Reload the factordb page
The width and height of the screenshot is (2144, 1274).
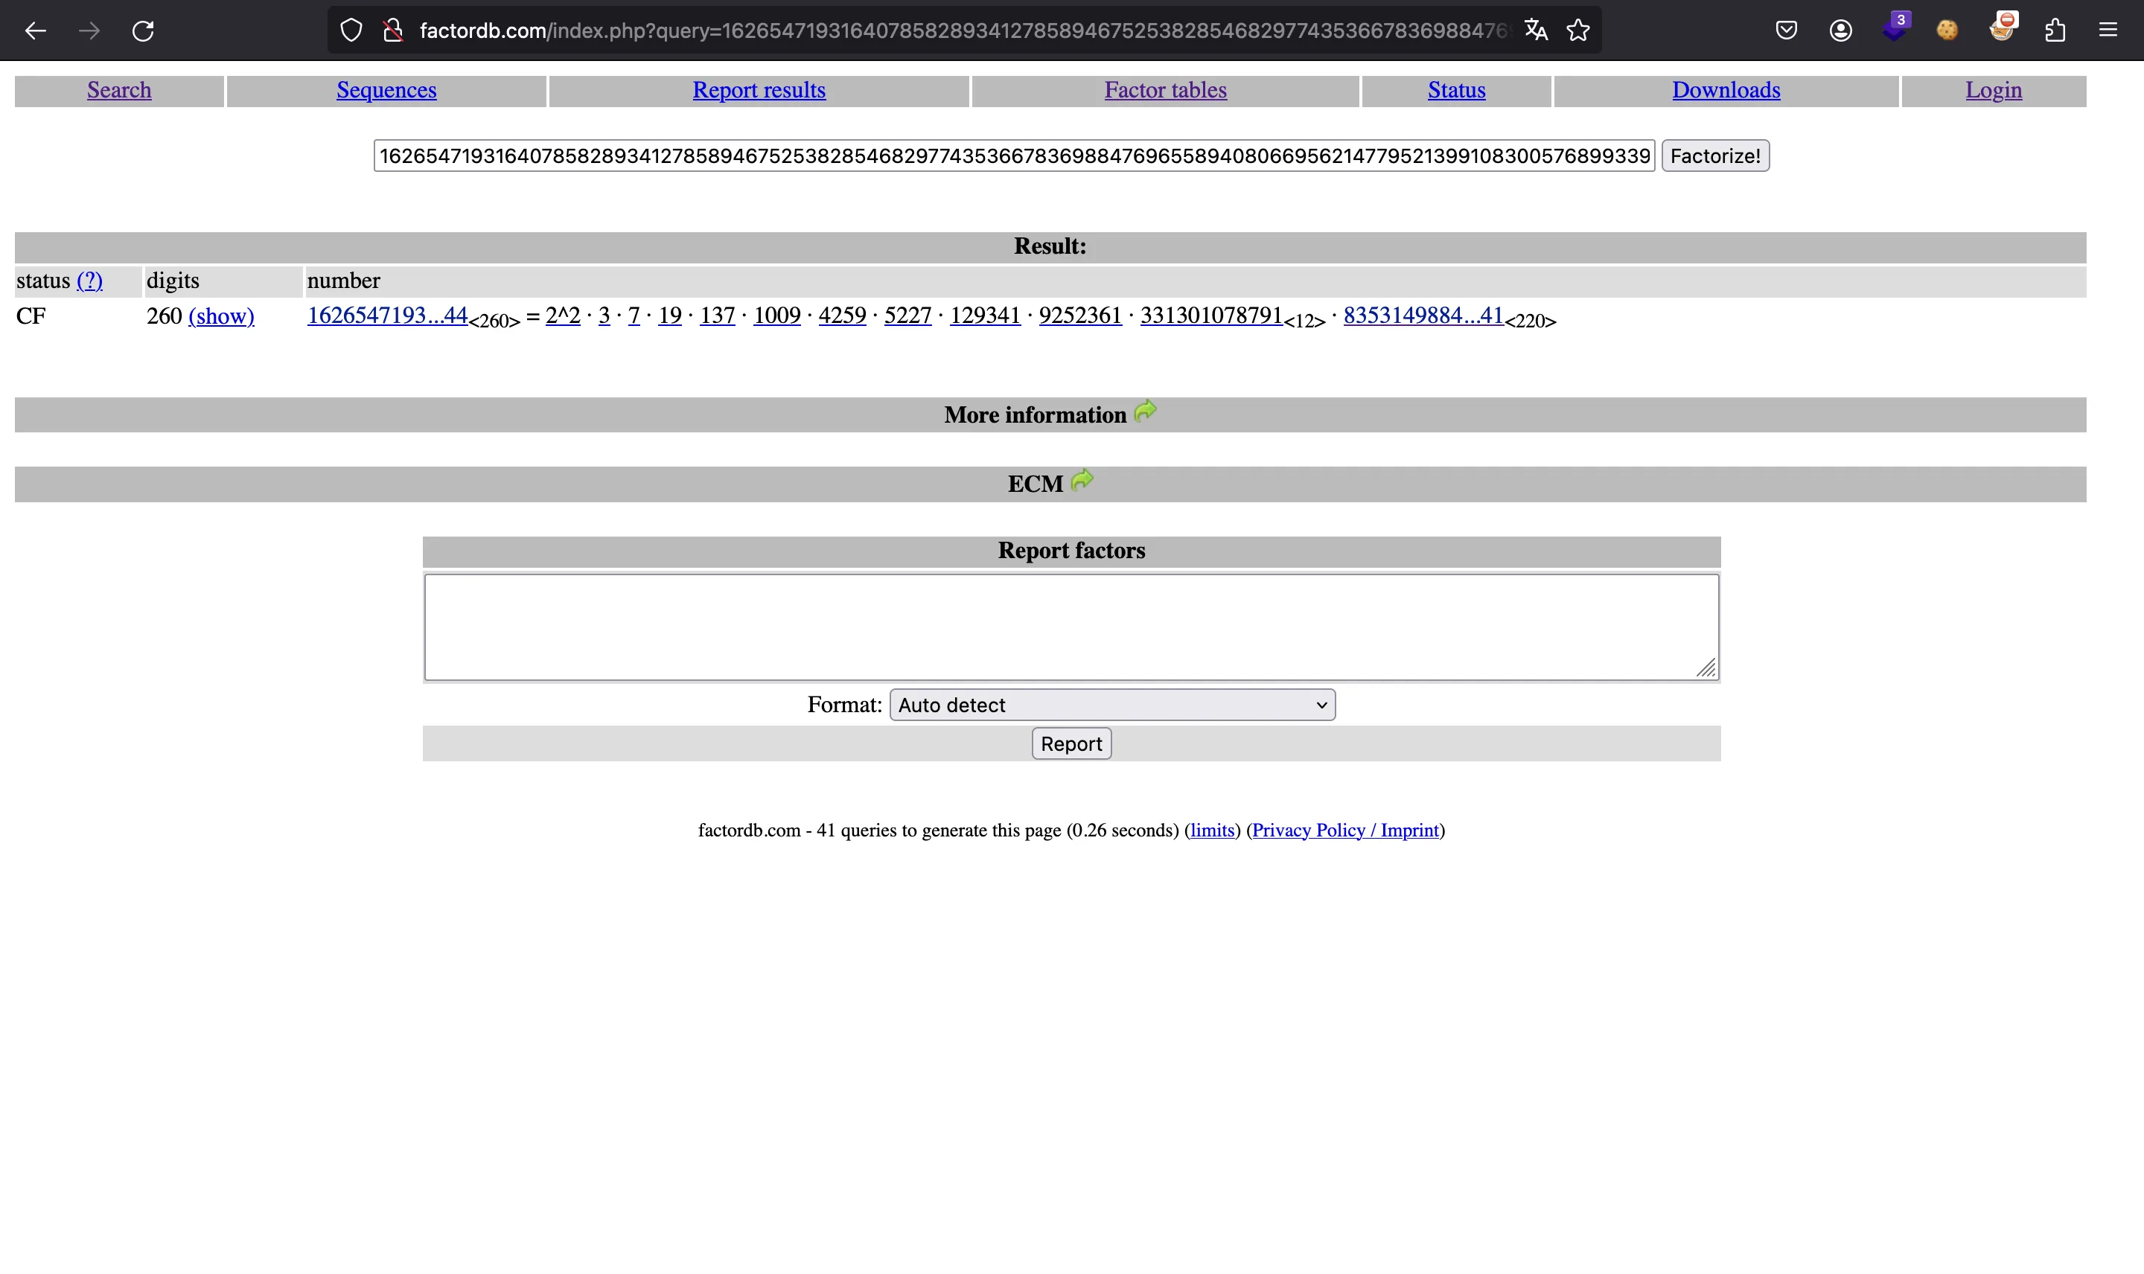pyautogui.click(x=142, y=31)
